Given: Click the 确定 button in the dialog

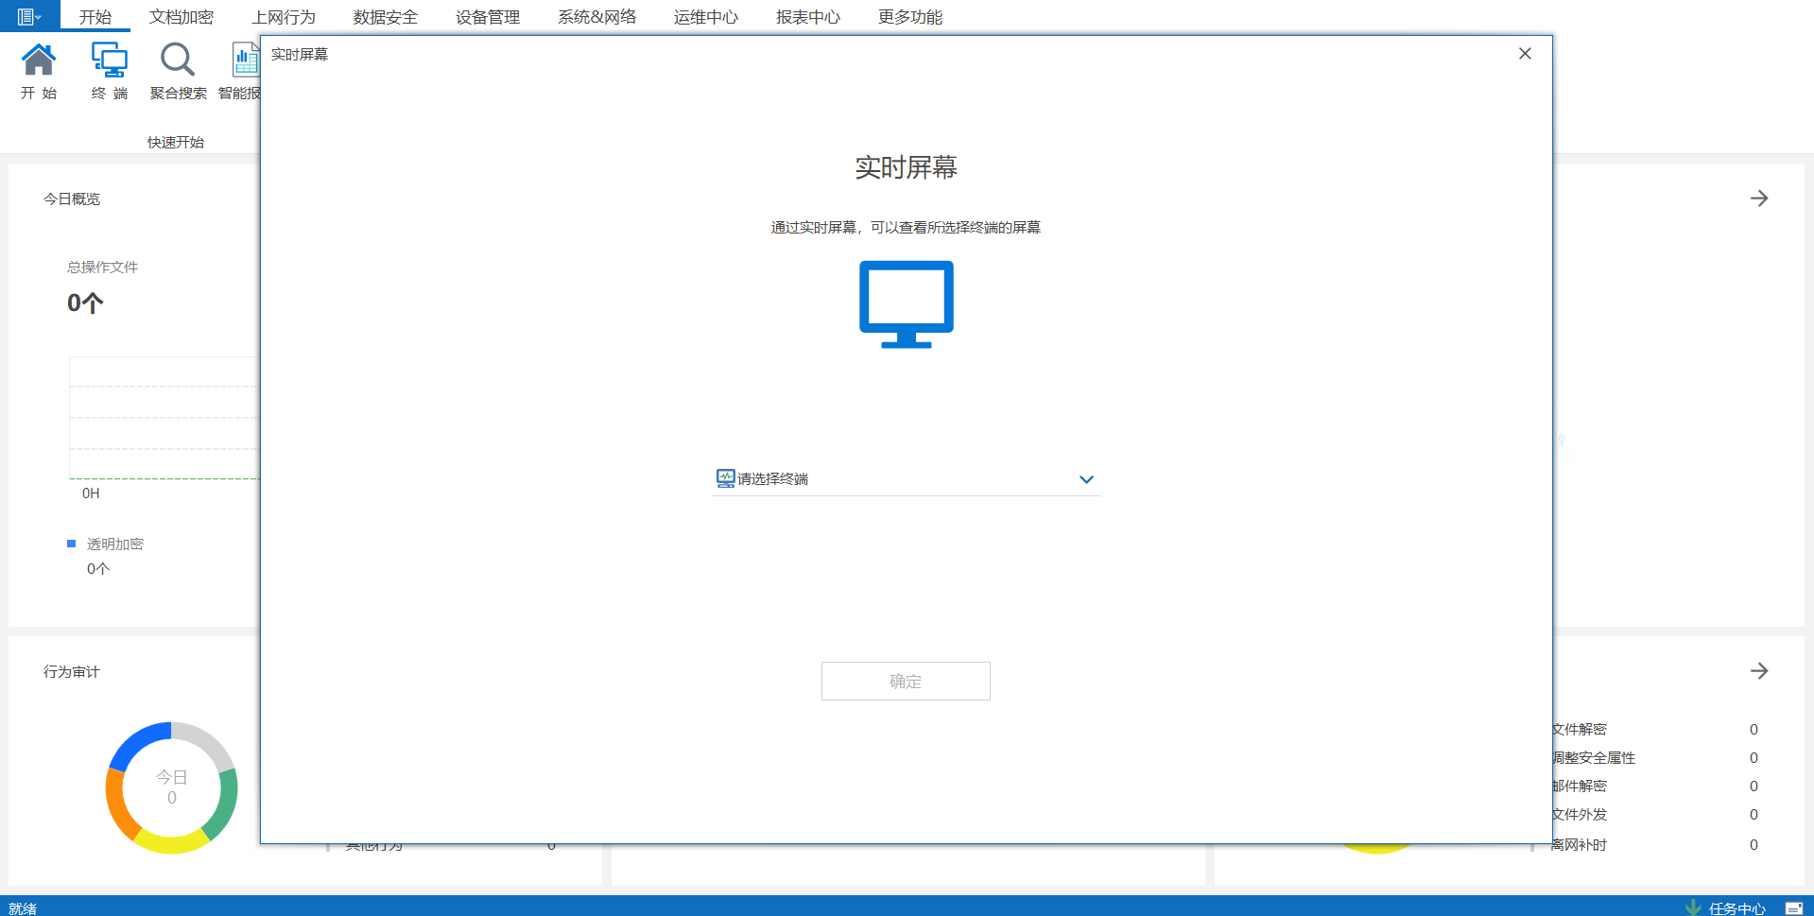Looking at the screenshot, I should 906,681.
